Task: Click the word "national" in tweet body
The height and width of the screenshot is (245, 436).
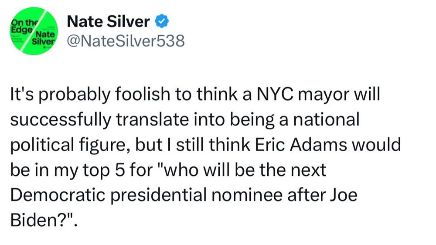Action: (327, 119)
